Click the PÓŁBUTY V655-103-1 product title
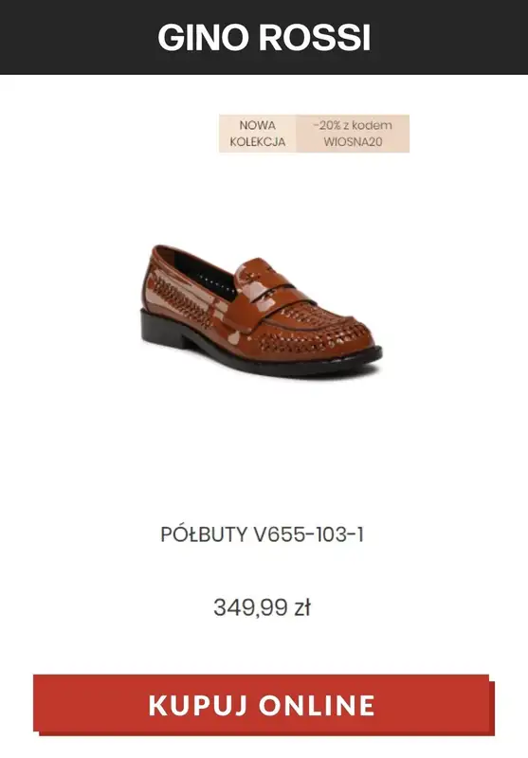Image resolution: width=528 pixels, height=758 pixels. click(262, 534)
